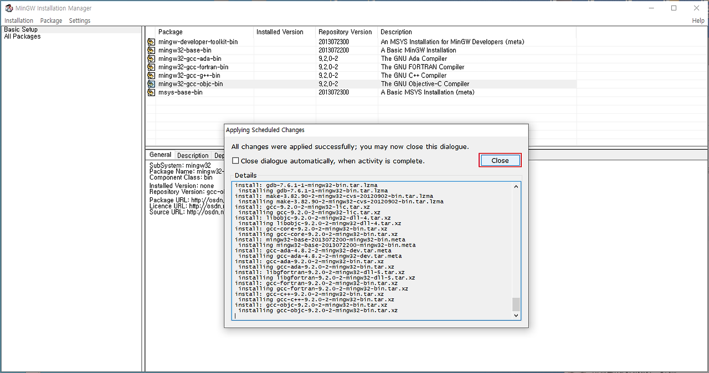Switch to the General tab
This screenshot has height=373, width=709.
pyautogui.click(x=160, y=155)
